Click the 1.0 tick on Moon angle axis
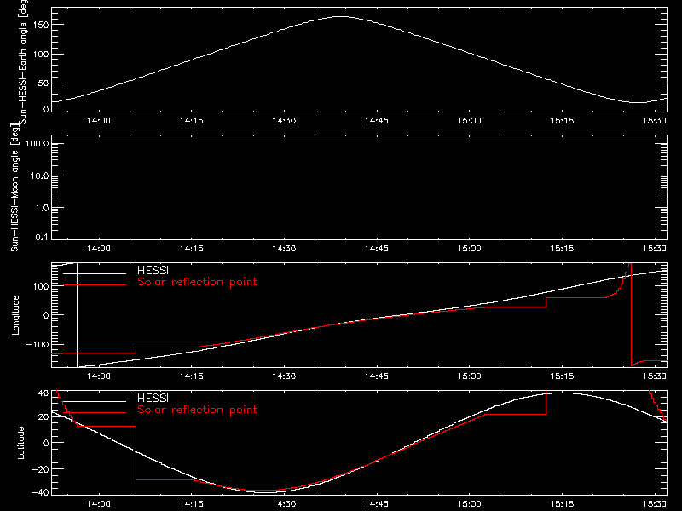Viewport: 682px width, 511px height. pos(42,208)
